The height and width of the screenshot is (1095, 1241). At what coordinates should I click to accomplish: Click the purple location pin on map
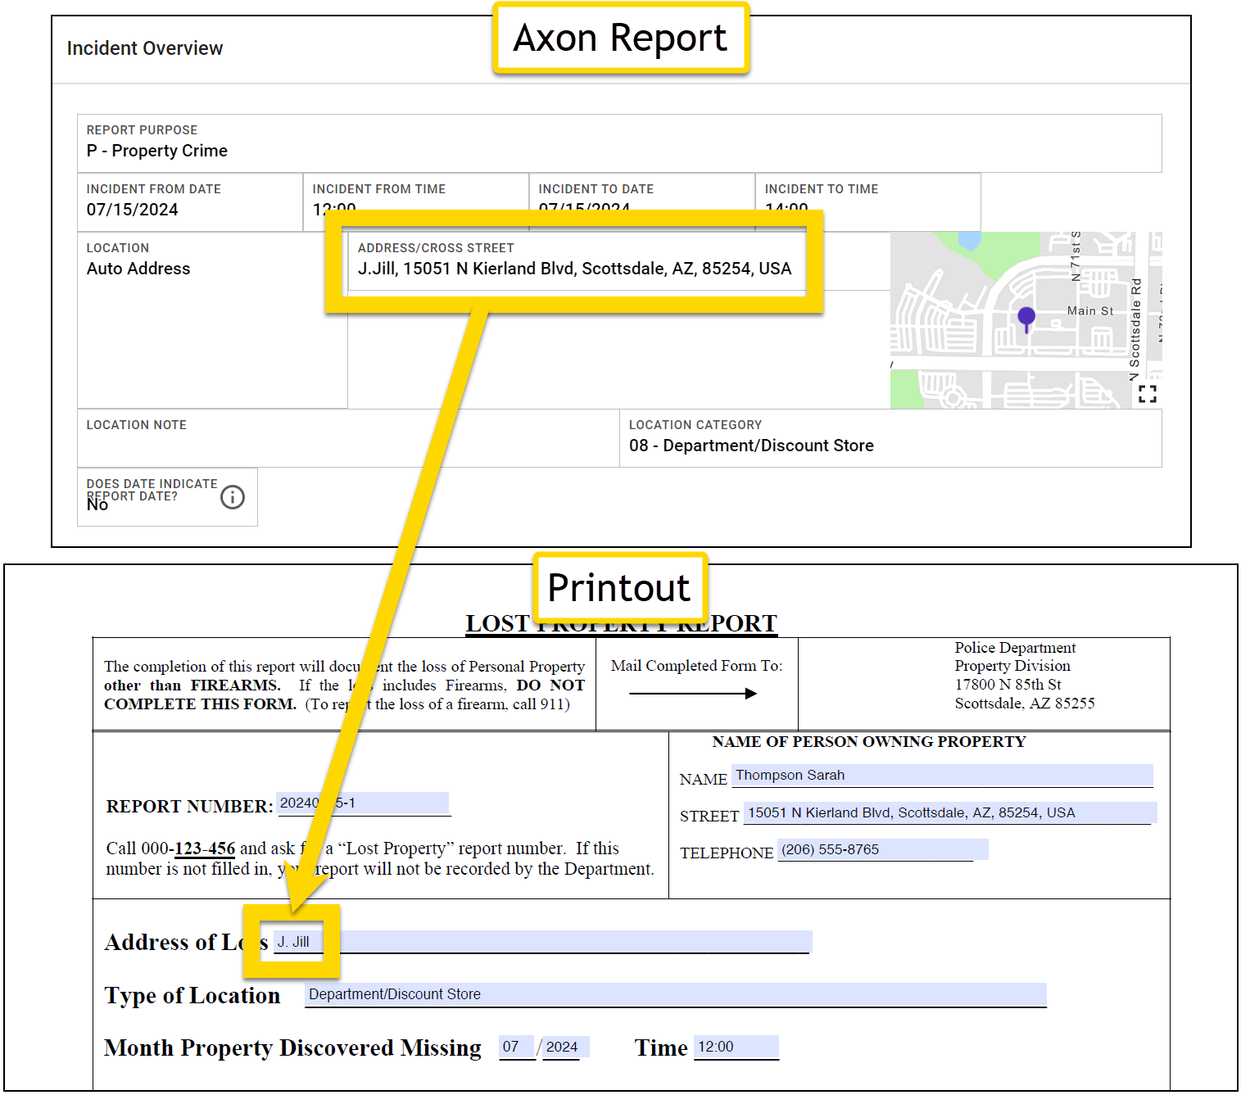coord(1026,318)
